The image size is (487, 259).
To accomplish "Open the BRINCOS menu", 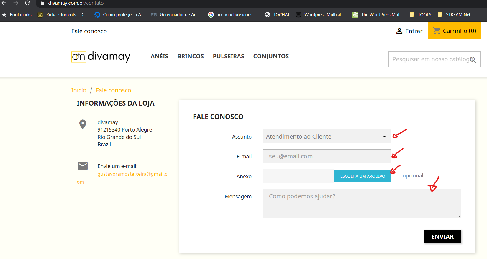I will (x=191, y=56).
